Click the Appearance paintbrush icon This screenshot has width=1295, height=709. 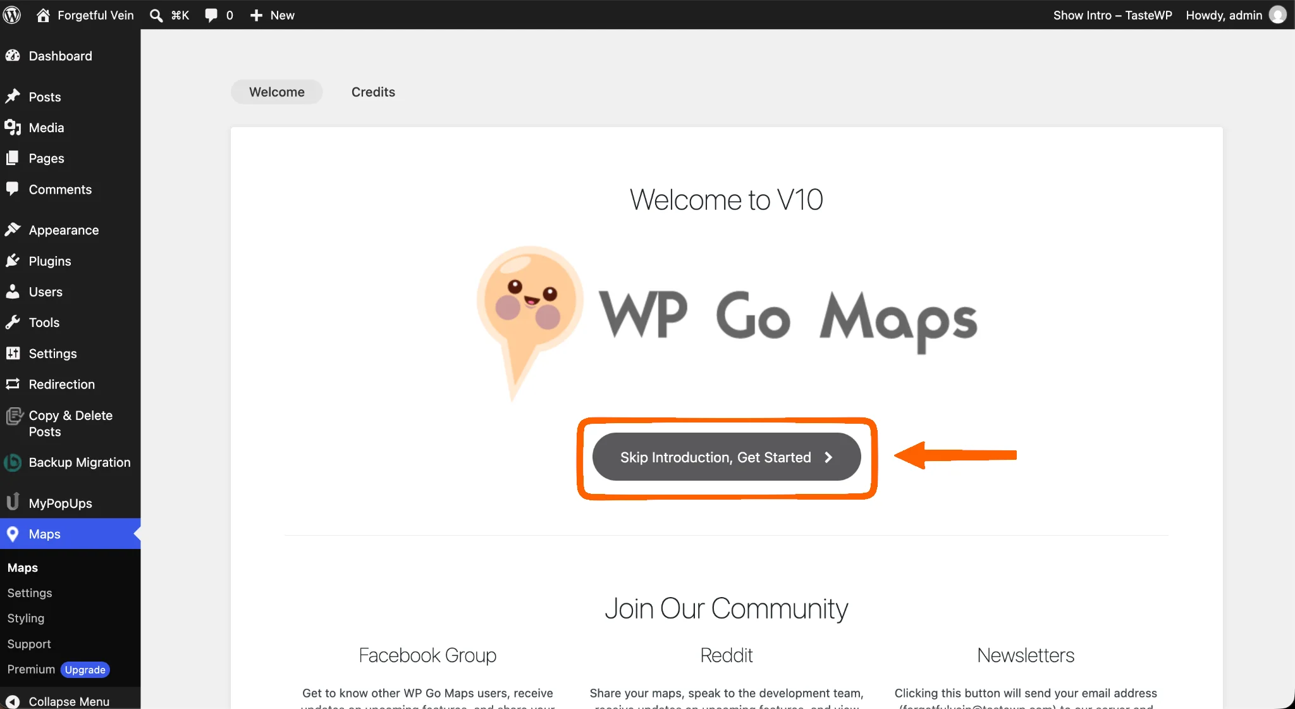(x=13, y=230)
